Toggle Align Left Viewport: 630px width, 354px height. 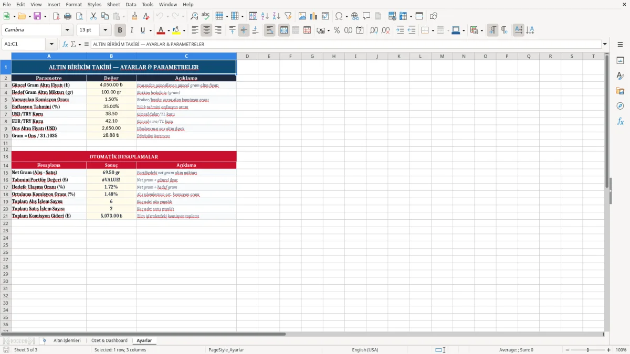195,30
